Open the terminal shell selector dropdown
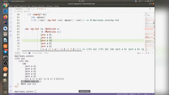This screenshot has width=169, height=95. click(x=139, y=53)
